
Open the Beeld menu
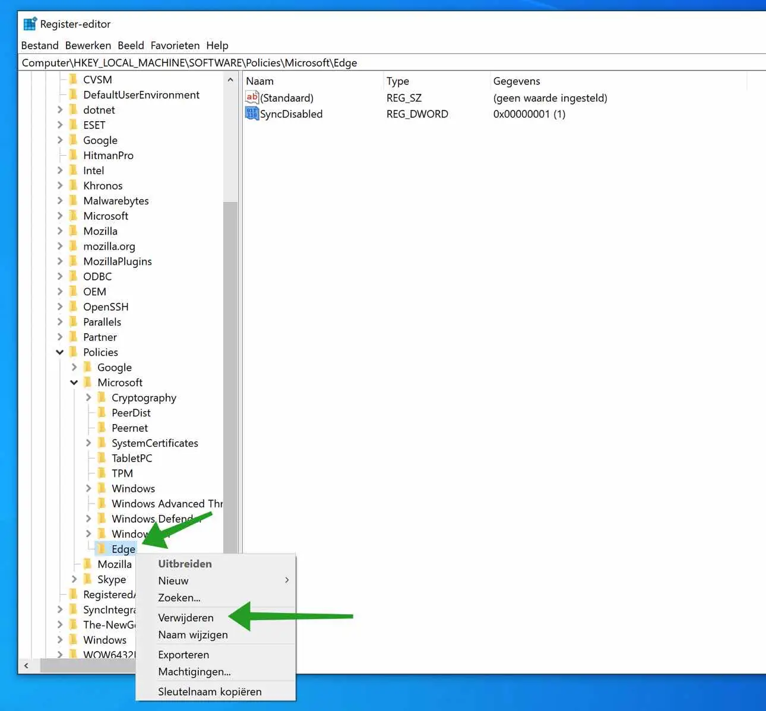point(131,45)
